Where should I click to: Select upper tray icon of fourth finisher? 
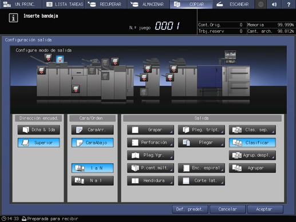click(173, 69)
